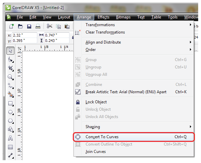Open the View menu
201x163 pixels.
[x=47, y=17]
